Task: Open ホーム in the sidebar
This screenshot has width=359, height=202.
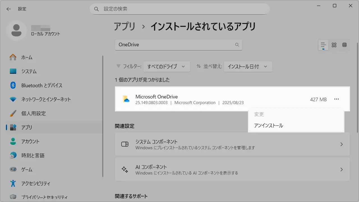Action: 54,57
